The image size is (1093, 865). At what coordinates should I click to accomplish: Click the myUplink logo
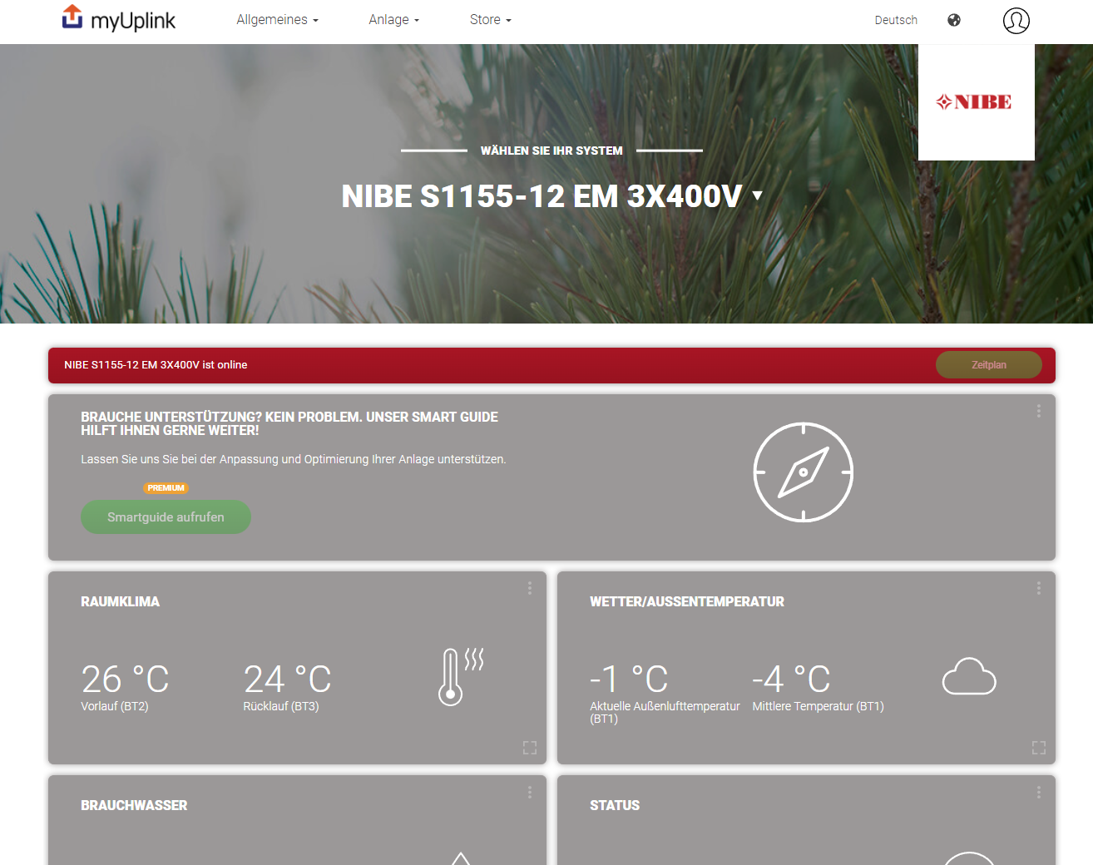tap(119, 18)
